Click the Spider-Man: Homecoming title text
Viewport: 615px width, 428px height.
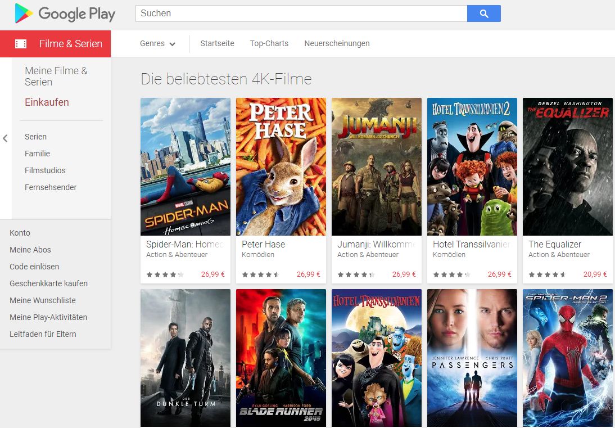coord(185,245)
